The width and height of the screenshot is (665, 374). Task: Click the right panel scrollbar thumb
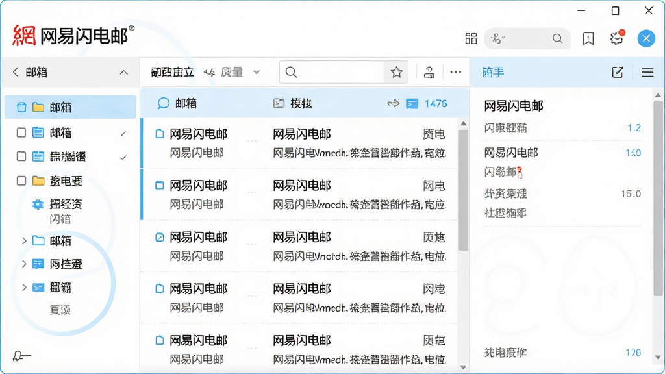[658, 199]
